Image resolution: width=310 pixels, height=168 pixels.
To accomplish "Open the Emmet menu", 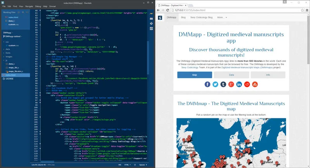I will (x=52, y=6).
